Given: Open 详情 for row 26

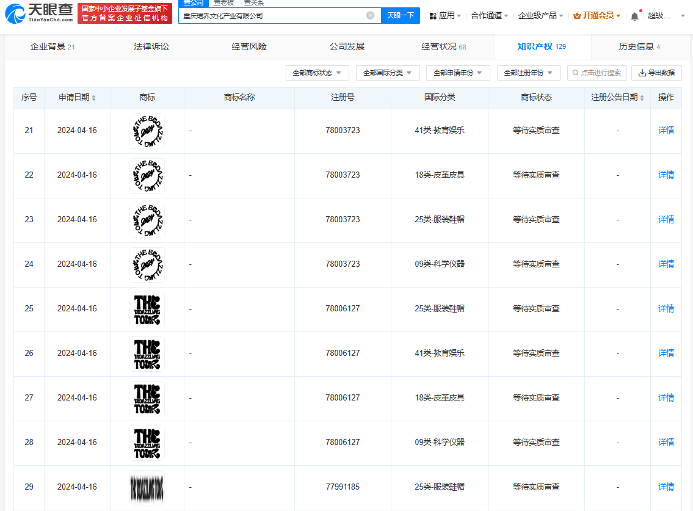Looking at the screenshot, I should [666, 353].
